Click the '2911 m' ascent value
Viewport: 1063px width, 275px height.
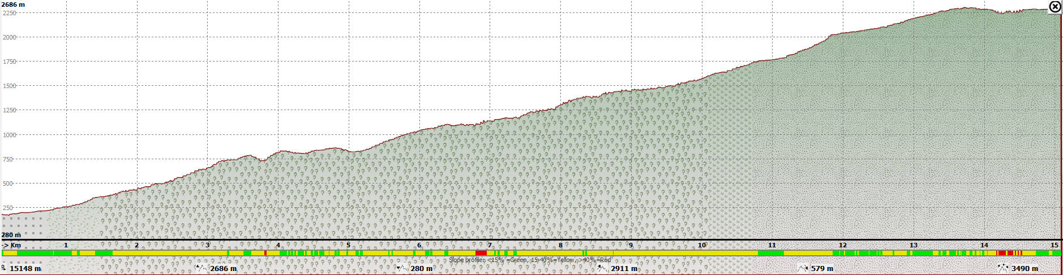(x=624, y=269)
